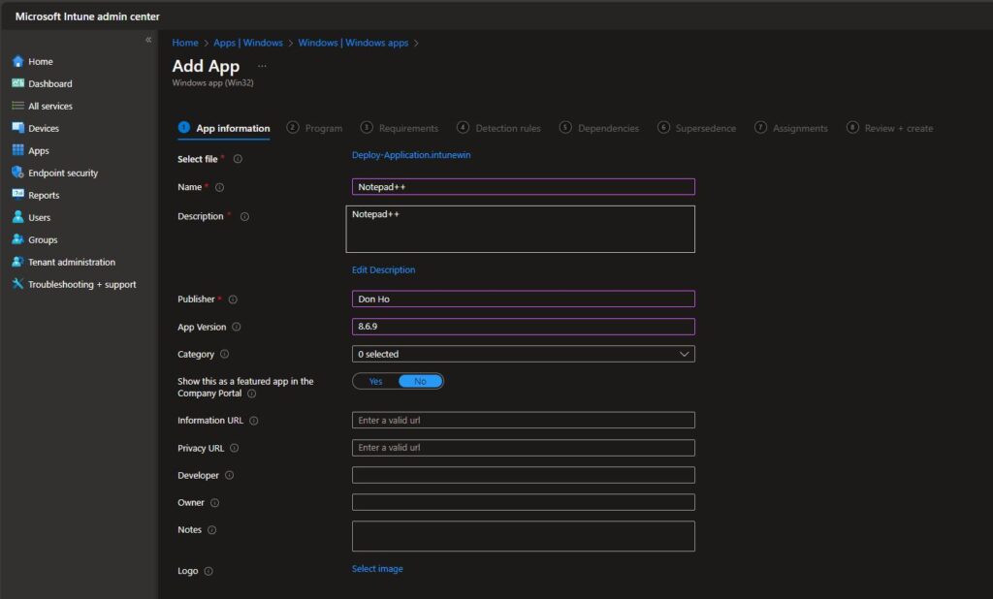Open the Dashboard sidebar item
Viewport: 993px width, 599px height.
point(42,83)
